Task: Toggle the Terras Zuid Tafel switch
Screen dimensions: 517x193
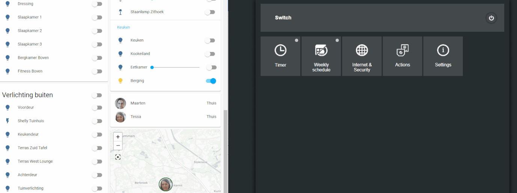Action: (97, 148)
